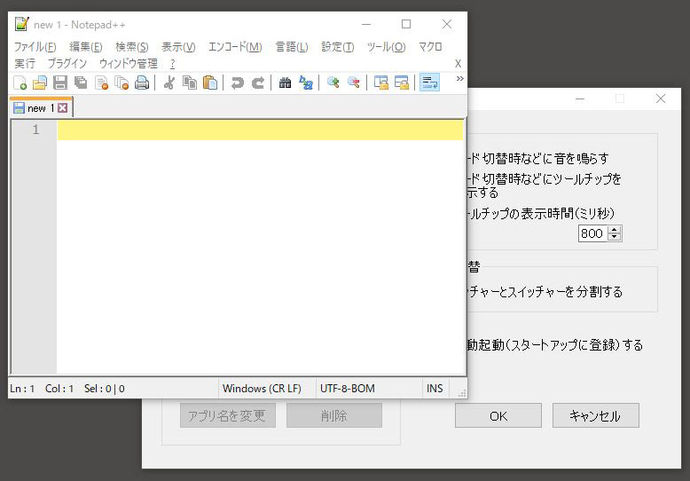Viewport: 690px width, 481px height.
Task: Click ツールチップの表示時間(ミリ秒) label
Action: click(x=540, y=214)
